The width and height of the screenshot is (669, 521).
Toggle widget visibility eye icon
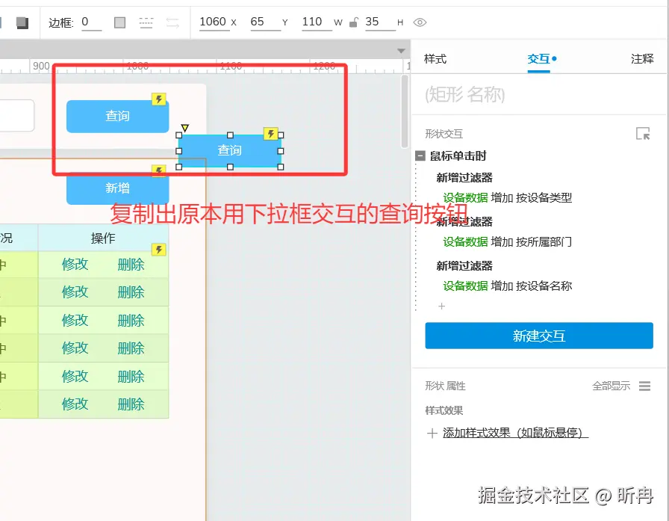tap(420, 22)
